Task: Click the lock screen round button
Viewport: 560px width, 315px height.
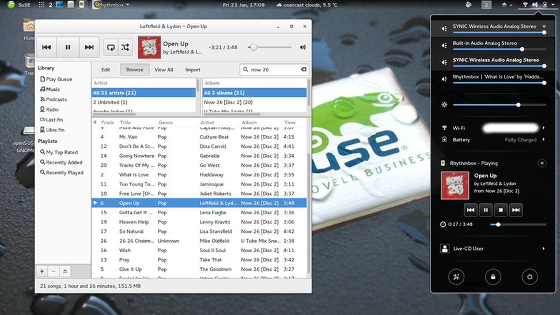Action: click(493, 277)
